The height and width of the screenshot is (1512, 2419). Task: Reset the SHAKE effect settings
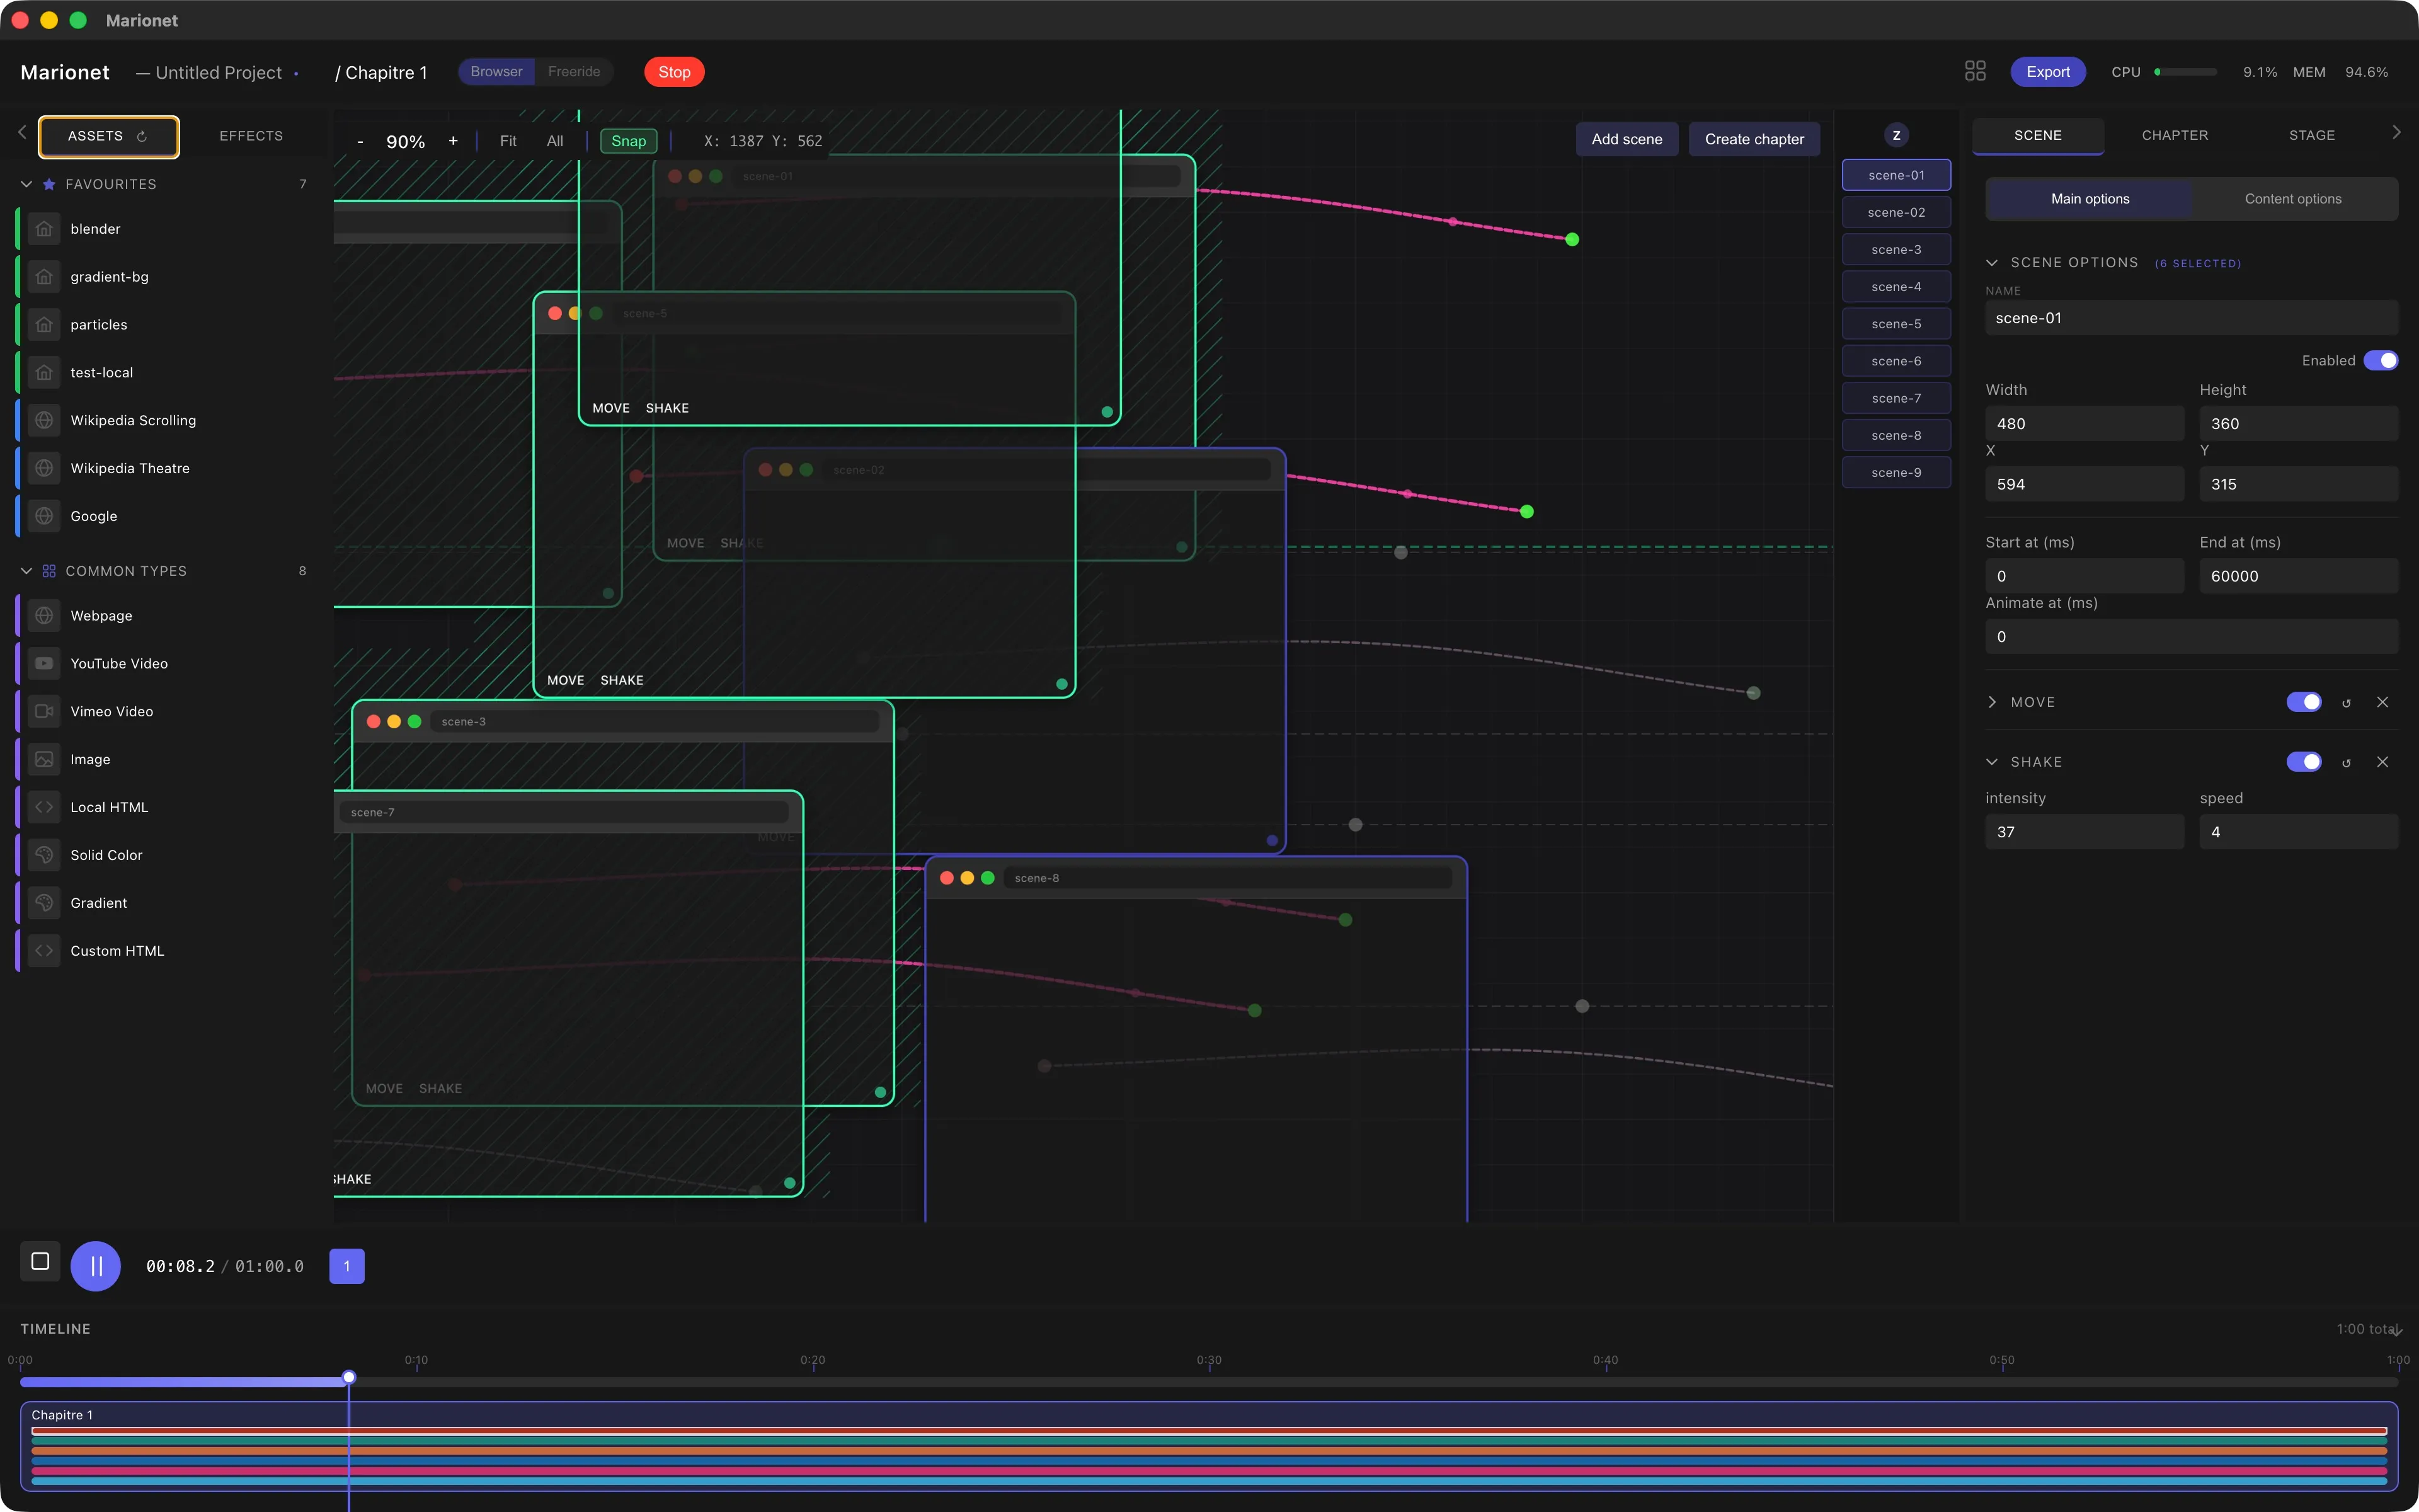pos(2346,761)
